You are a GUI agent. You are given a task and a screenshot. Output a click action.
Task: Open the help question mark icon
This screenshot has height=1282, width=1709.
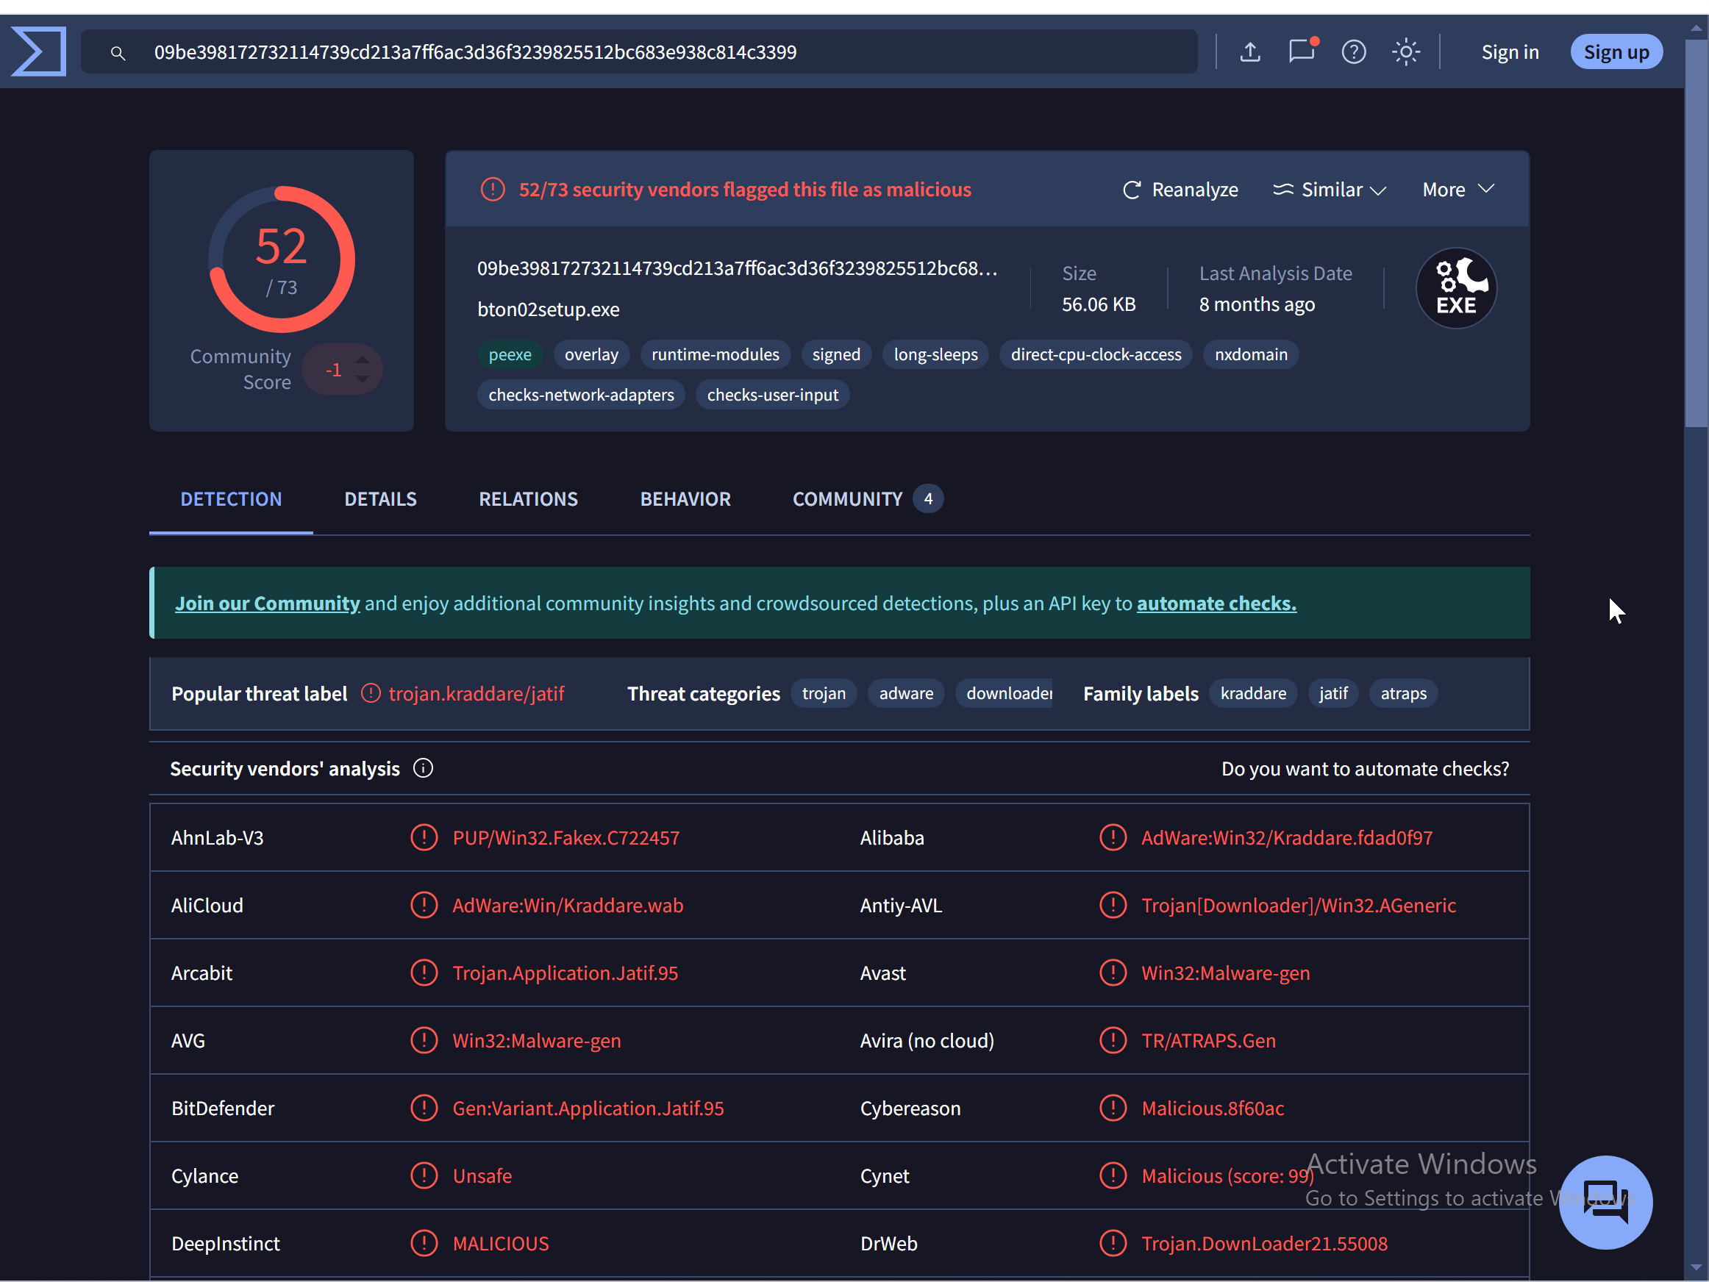[x=1354, y=51]
